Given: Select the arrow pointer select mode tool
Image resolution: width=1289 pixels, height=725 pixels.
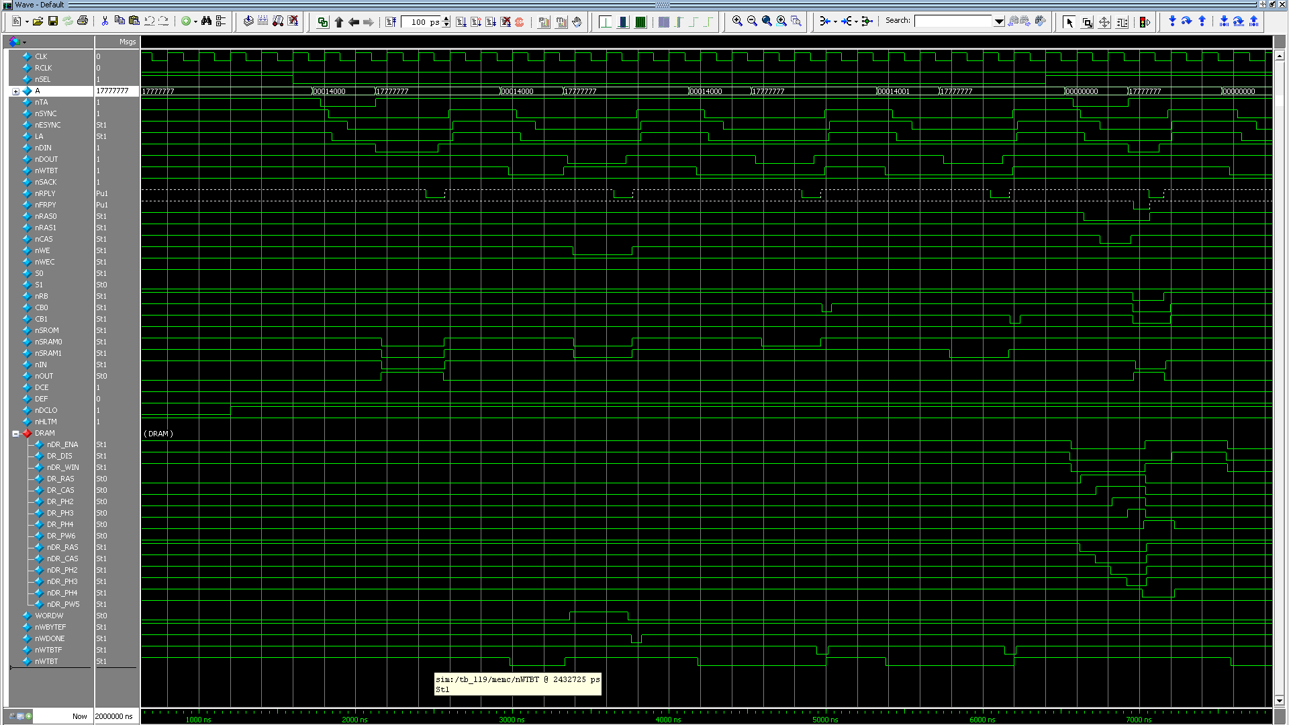Looking at the screenshot, I should click(x=1069, y=22).
